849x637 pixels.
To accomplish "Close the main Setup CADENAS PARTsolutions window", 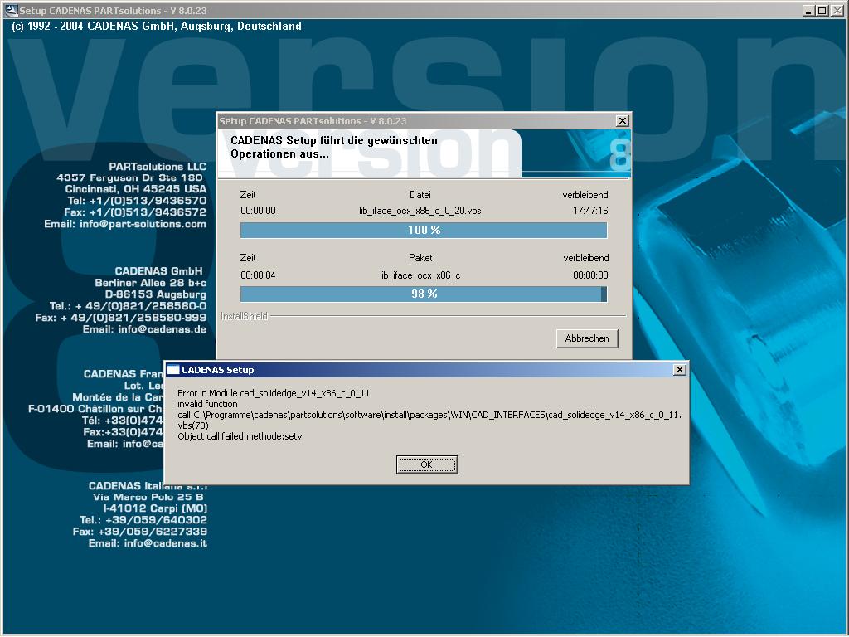I will (837, 10).
